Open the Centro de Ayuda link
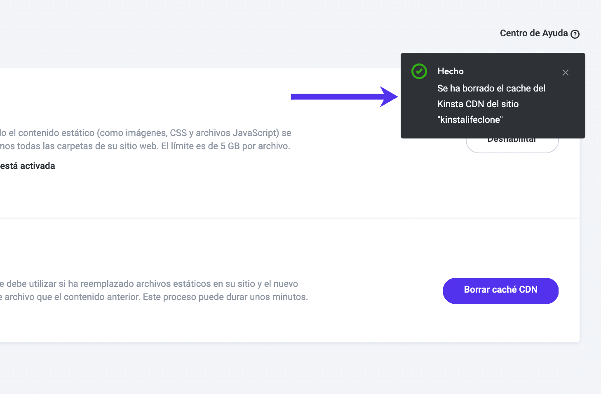This screenshot has height=394, width=601. (533, 33)
